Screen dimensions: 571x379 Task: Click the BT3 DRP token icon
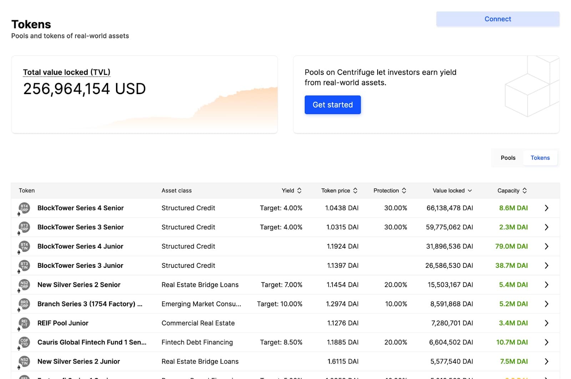(x=24, y=227)
